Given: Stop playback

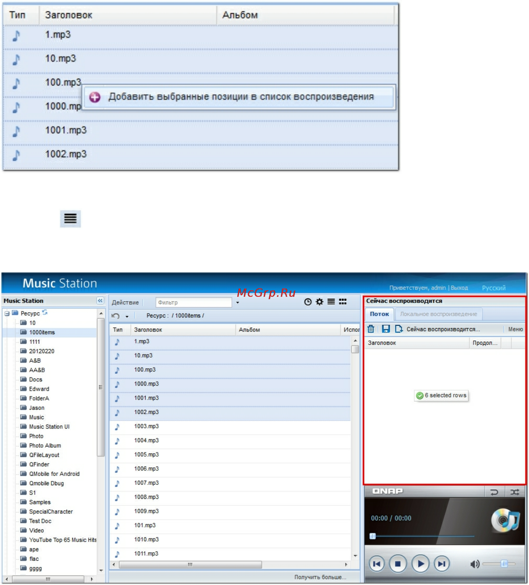Looking at the screenshot, I should [x=398, y=564].
